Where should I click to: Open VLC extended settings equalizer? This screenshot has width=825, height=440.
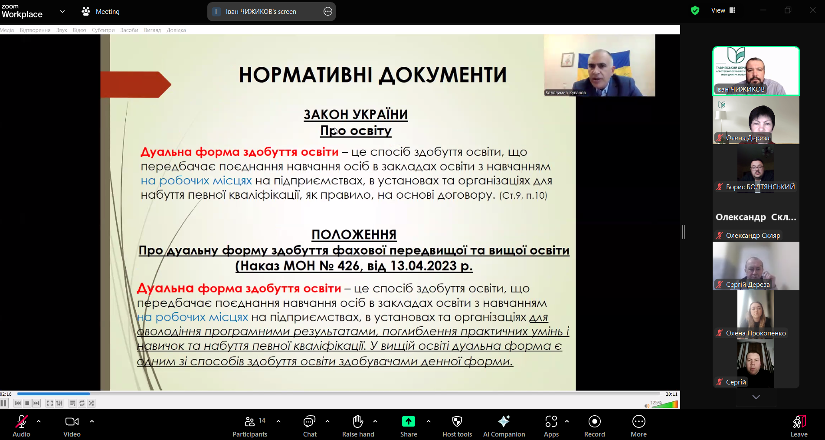pyautogui.click(x=59, y=403)
